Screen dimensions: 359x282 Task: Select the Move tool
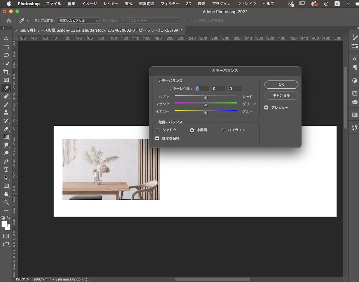[6, 39]
